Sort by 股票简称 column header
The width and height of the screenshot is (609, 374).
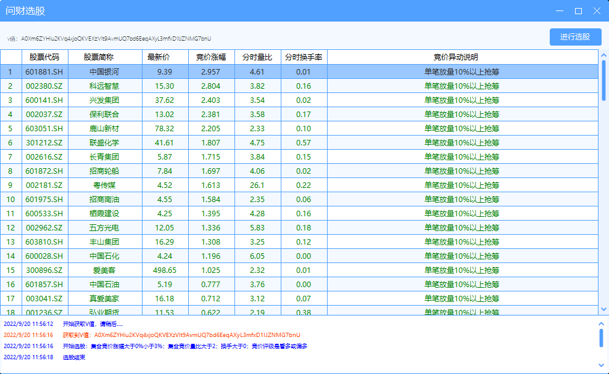coord(105,57)
